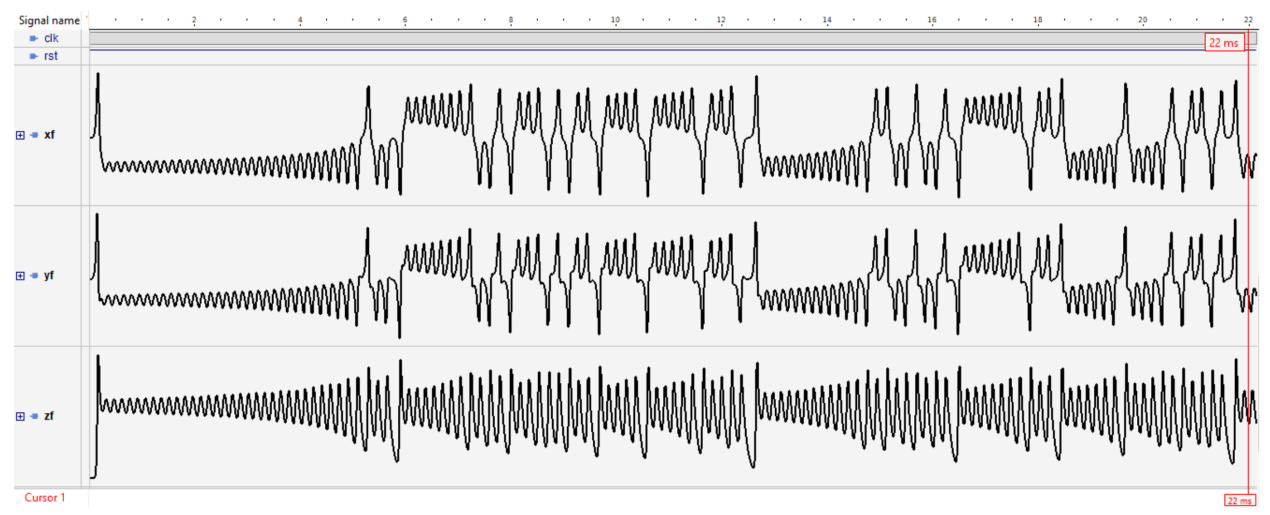Image resolution: width=1270 pixels, height=515 pixels.
Task: Expand the yf signal bus
Action: click(20, 276)
